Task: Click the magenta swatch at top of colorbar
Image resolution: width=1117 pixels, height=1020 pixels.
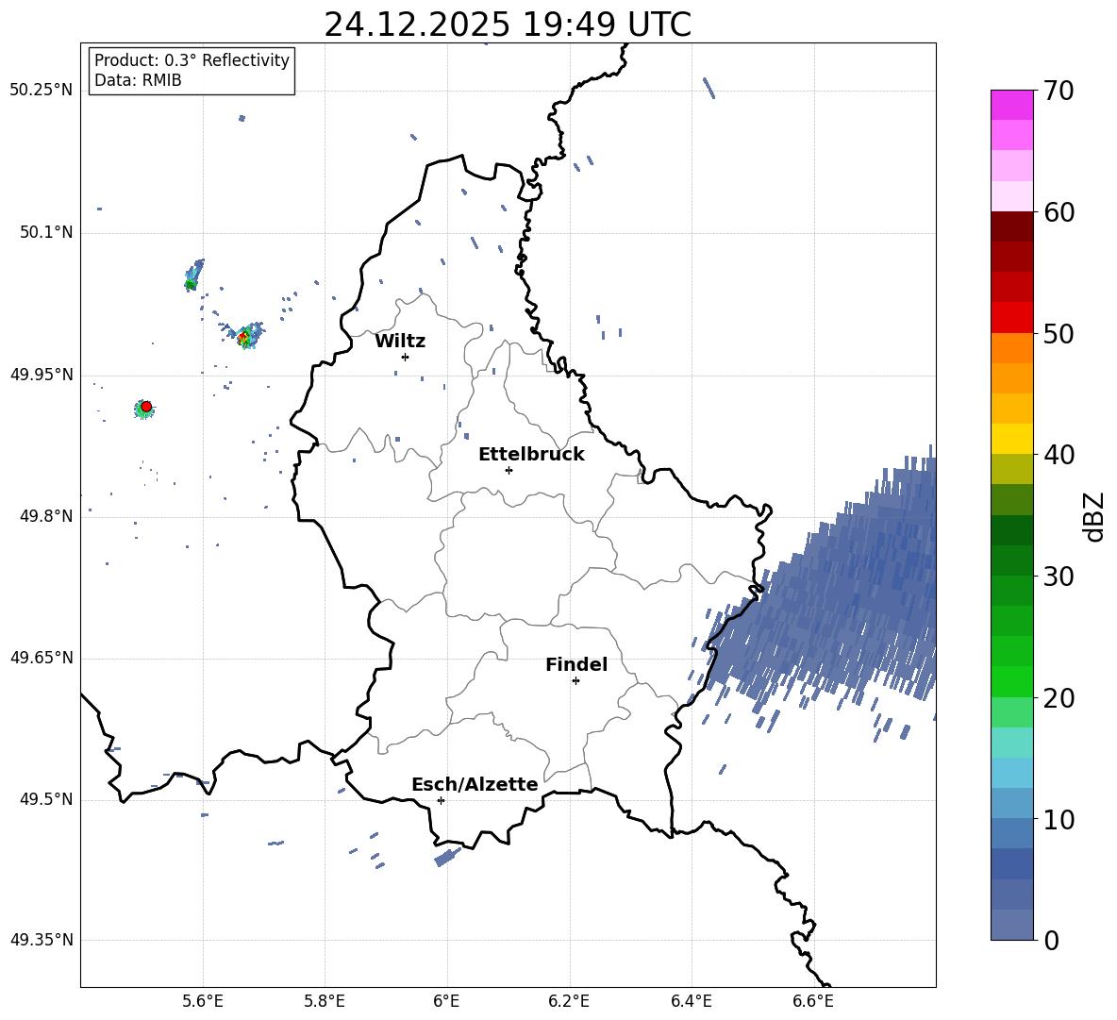Action: [1011, 105]
